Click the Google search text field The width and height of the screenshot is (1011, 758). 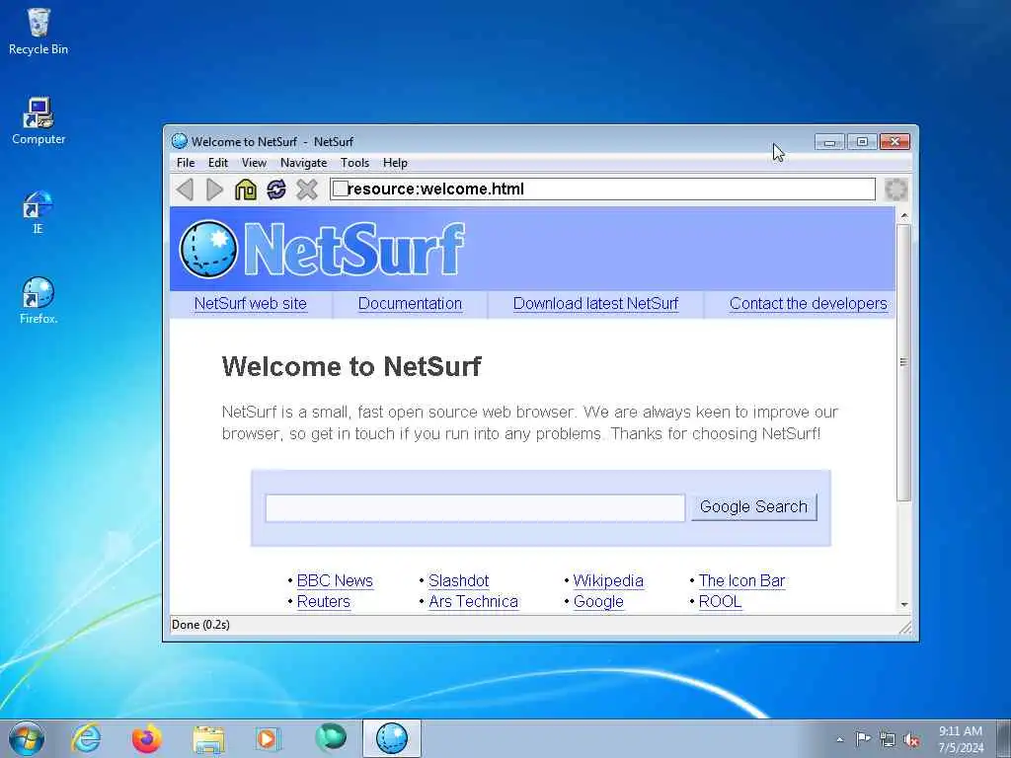pyautogui.click(x=475, y=508)
